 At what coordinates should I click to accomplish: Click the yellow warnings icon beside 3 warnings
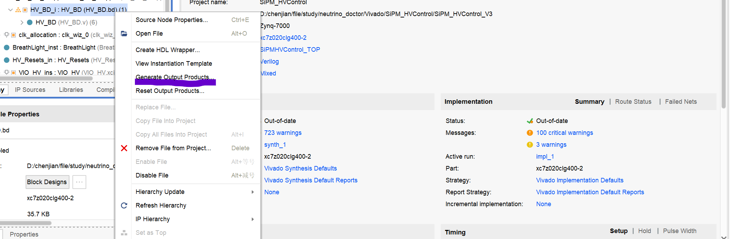pyautogui.click(x=530, y=145)
